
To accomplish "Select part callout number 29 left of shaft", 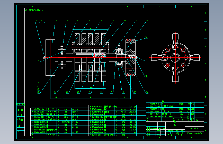I will tap(38, 61).
